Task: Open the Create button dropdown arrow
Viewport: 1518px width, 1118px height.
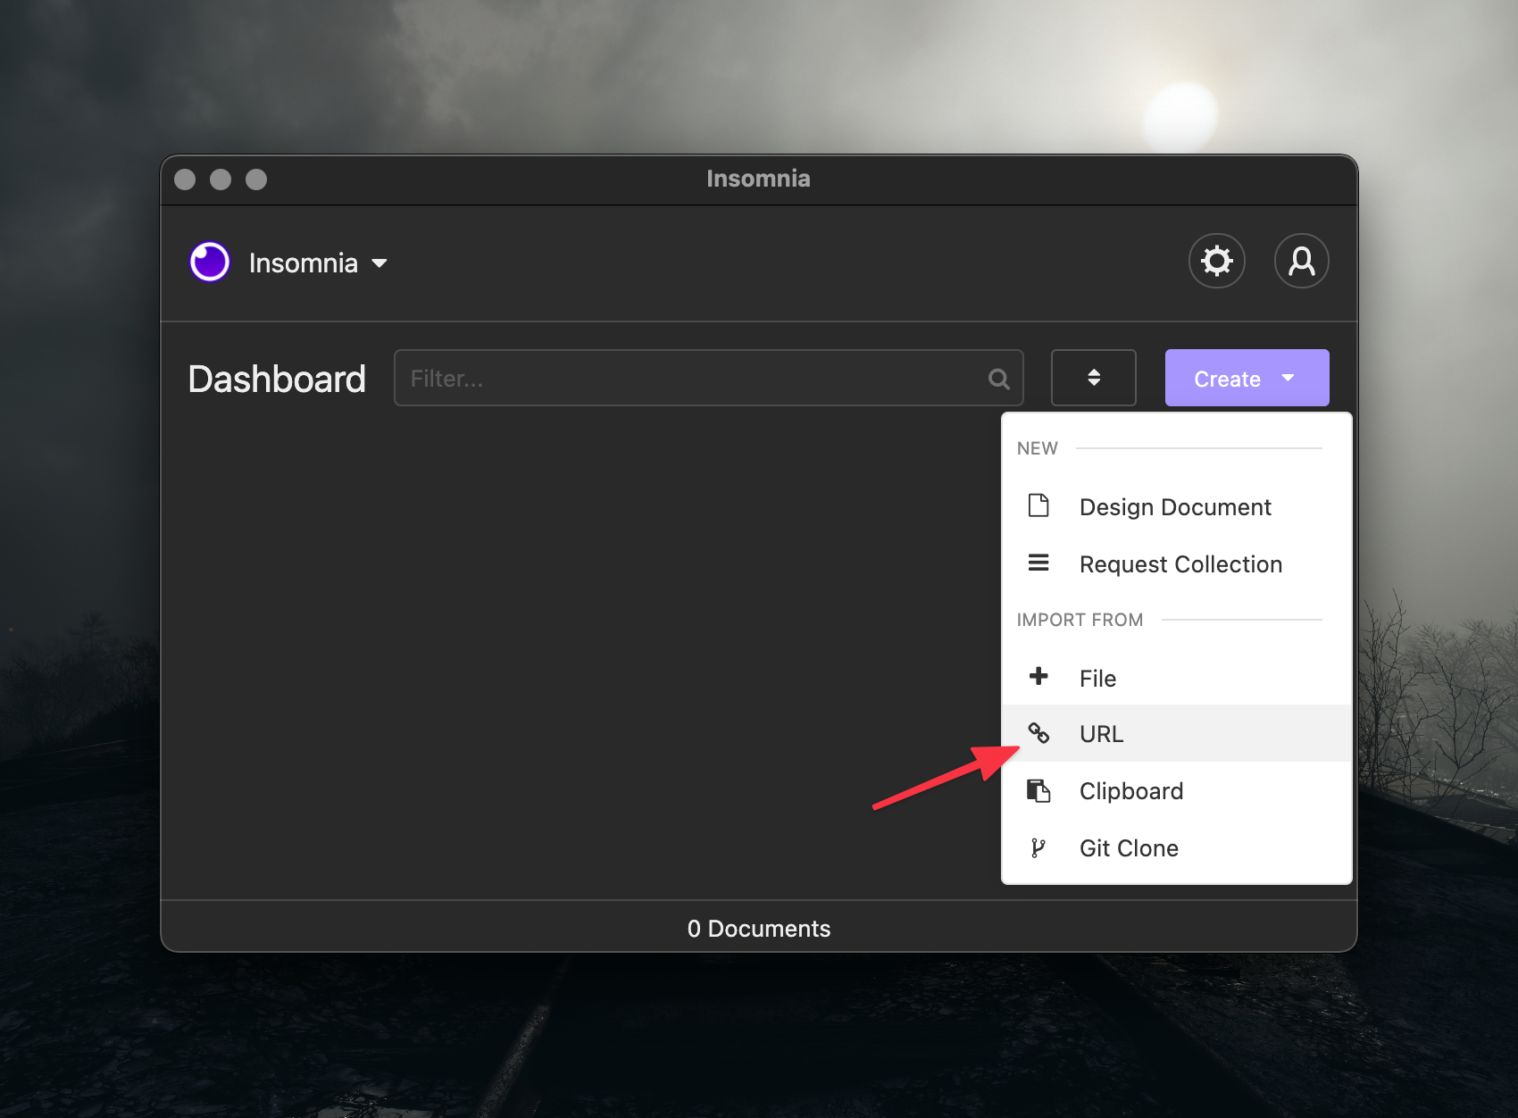Action: click(1289, 378)
